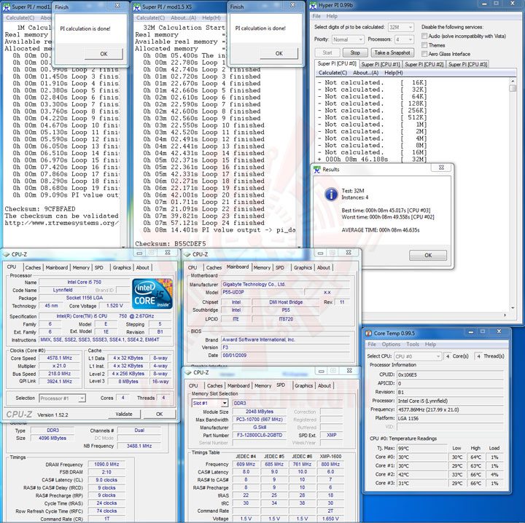
Task: Click the Tj. Max 99°C field in Core Temp
Action: pyautogui.click(x=422, y=449)
